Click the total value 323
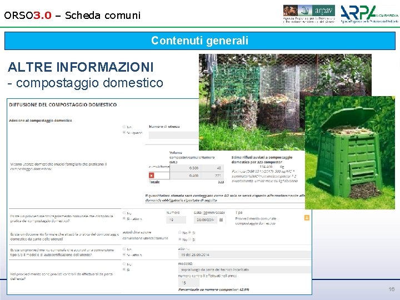The height and width of the screenshot is (300, 400). coord(221,182)
